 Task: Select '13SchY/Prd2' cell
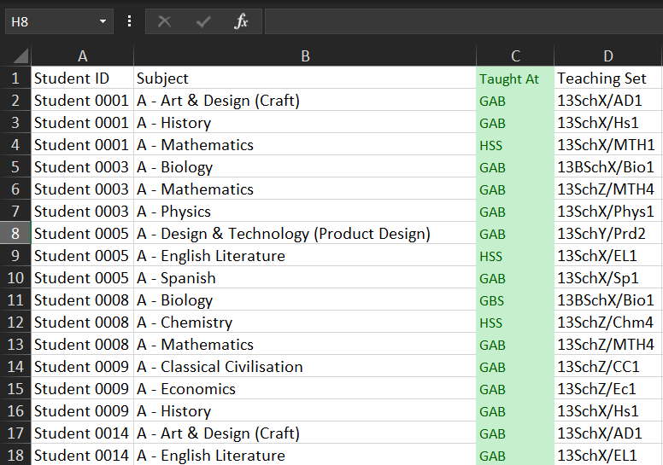(x=608, y=233)
